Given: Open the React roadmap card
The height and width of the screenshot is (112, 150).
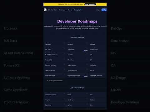Looking at the screenshot, I should tap(77, 95).
